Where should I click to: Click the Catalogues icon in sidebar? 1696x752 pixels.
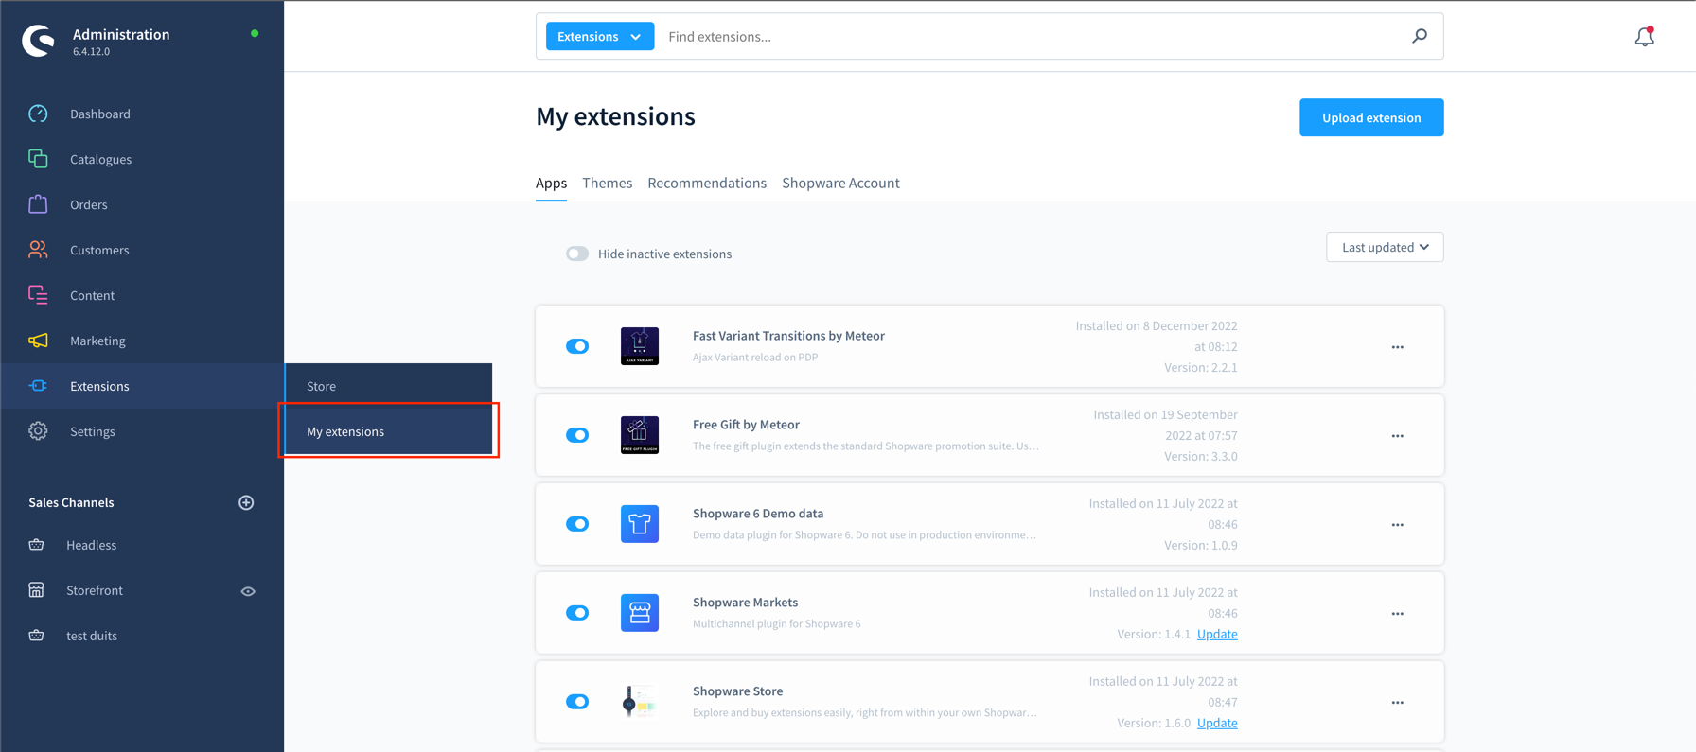click(38, 159)
